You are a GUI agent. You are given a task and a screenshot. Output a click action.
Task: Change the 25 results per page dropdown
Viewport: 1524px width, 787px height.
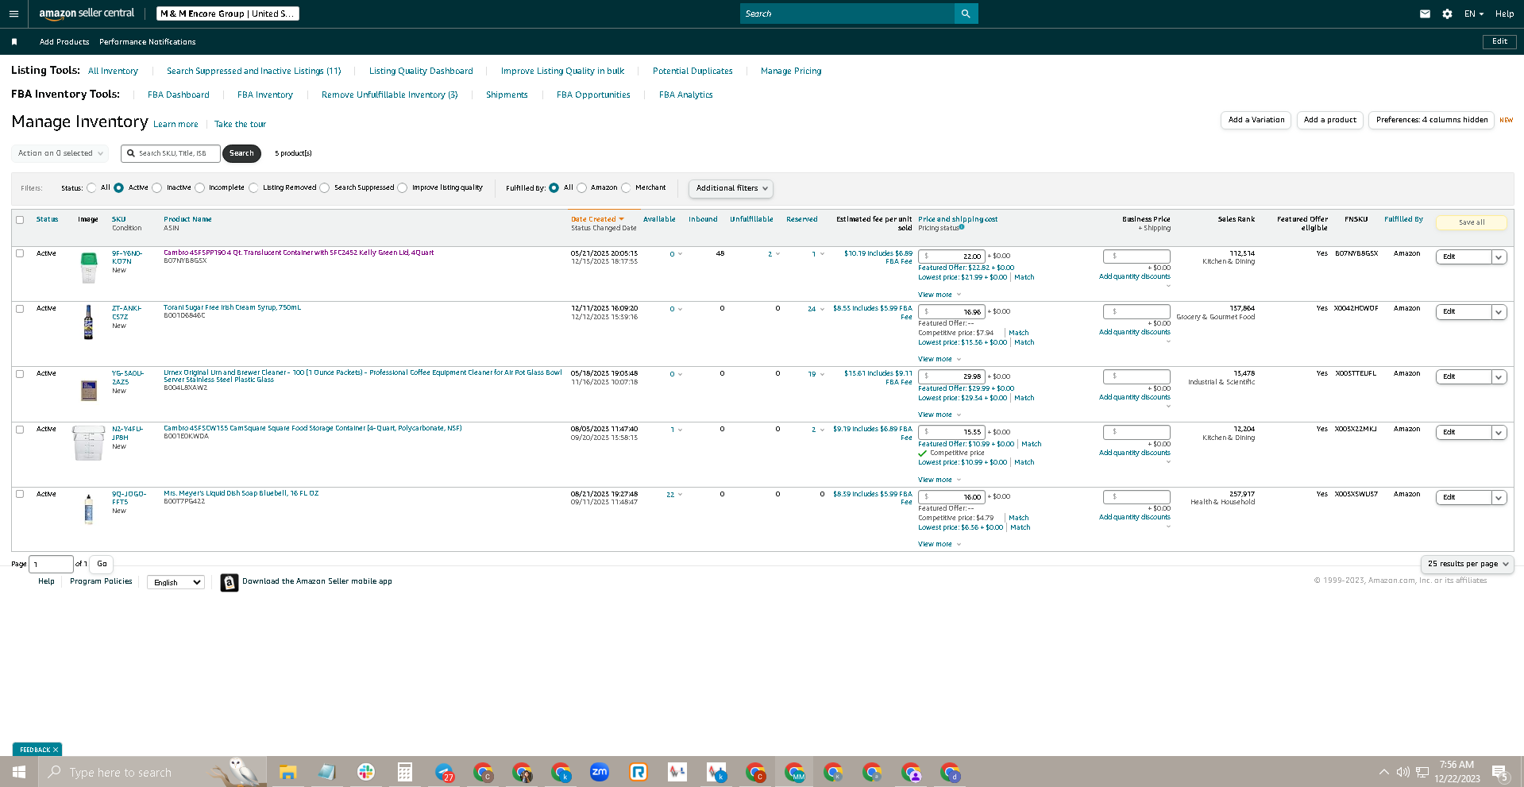coord(1467,564)
